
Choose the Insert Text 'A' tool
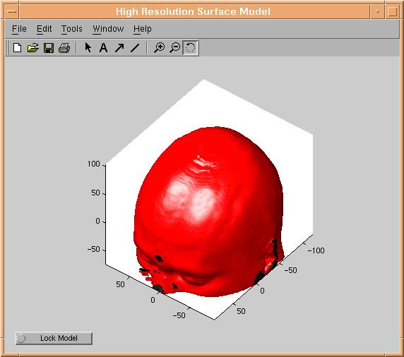[103, 48]
